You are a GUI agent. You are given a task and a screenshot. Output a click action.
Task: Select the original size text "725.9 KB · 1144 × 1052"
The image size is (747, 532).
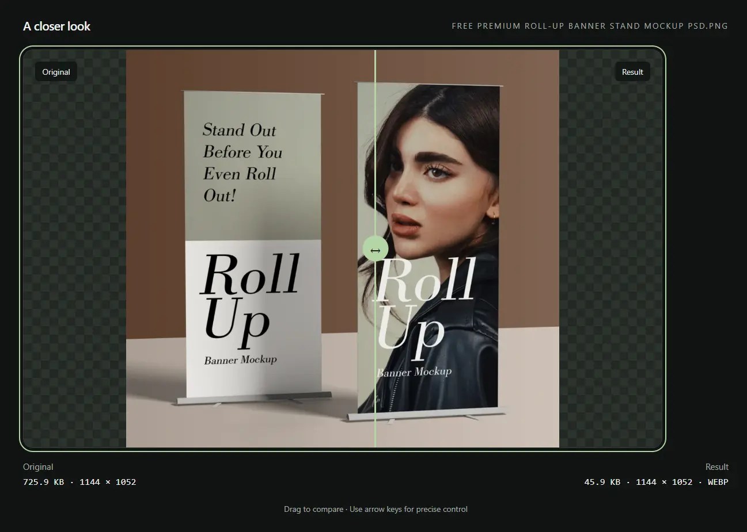tap(79, 482)
